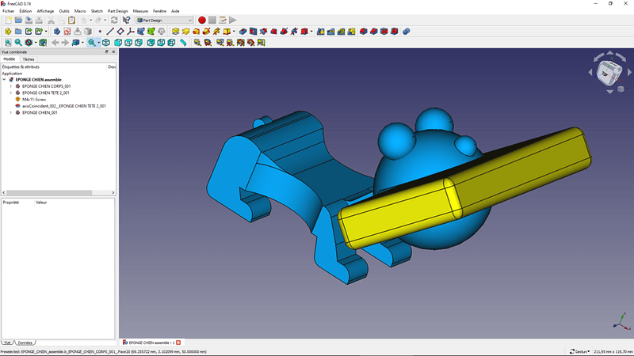Refresh the document with recompute icon
Viewport: 634px width, 356px height.
[x=114, y=21]
